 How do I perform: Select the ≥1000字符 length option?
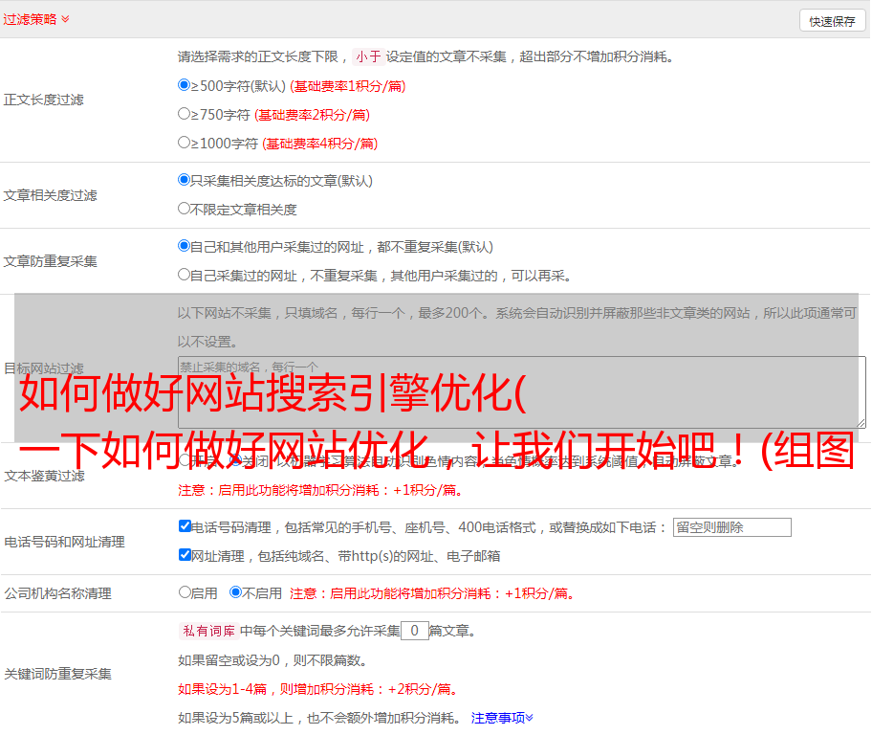pos(184,142)
